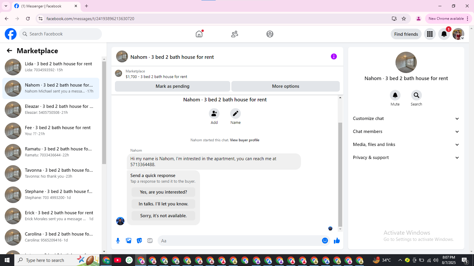Expand the Privacy & support section
474x266 pixels.
pos(406,158)
